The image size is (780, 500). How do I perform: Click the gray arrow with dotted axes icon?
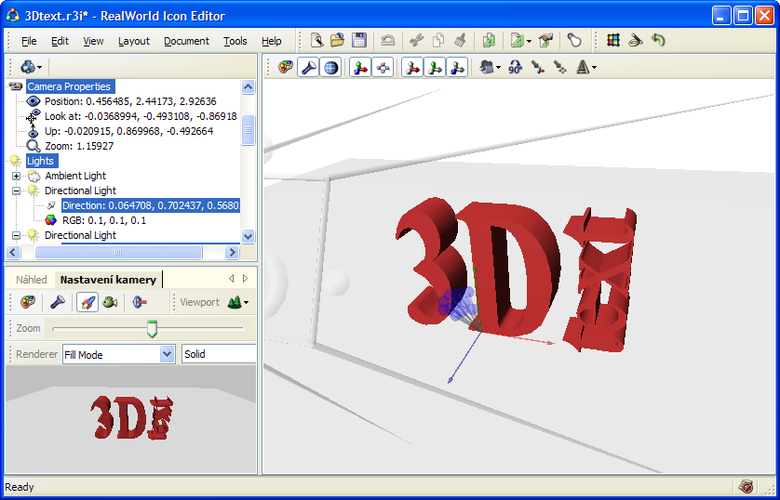[x=560, y=68]
